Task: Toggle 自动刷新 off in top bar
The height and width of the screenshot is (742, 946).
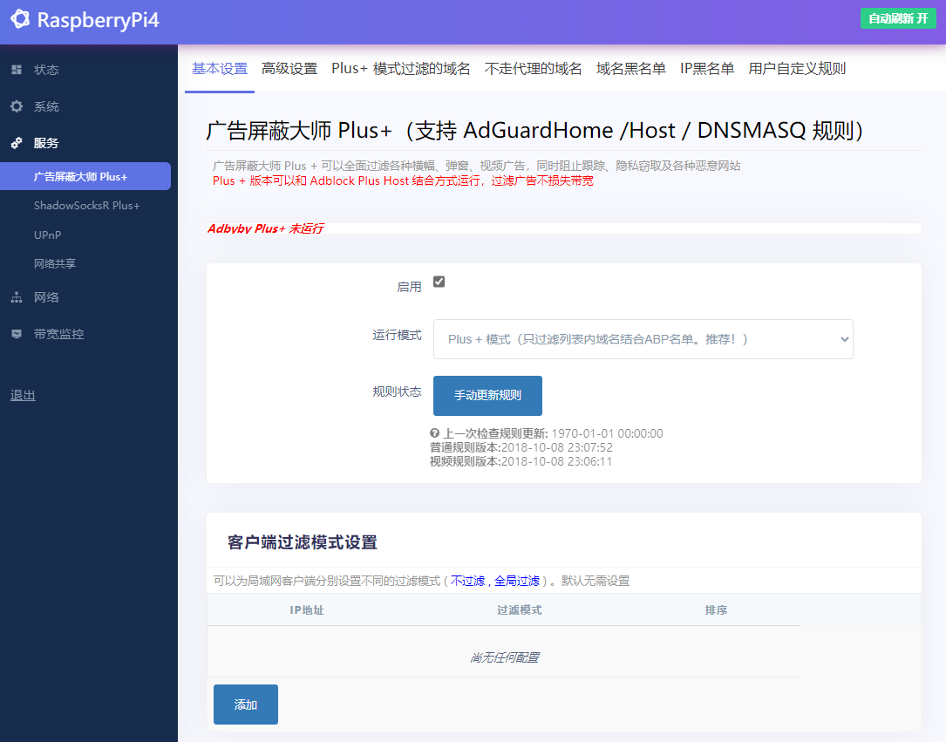Action: point(898,18)
